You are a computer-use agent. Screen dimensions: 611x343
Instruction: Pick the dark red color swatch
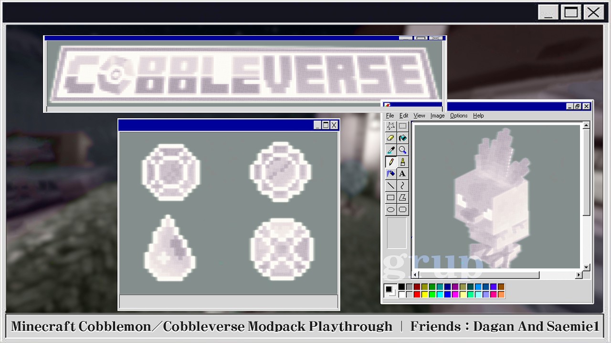[417, 287]
